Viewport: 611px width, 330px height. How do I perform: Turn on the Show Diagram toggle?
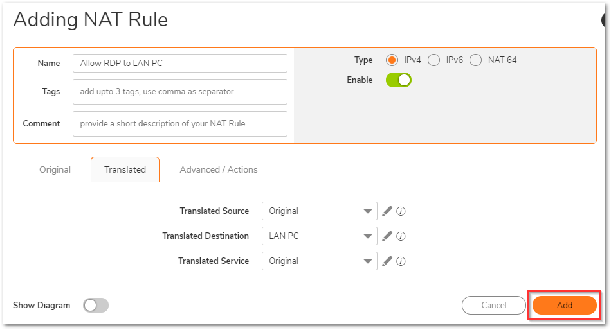click(x=96, y=306)
